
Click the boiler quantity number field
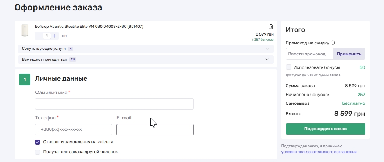coord(47,36)
